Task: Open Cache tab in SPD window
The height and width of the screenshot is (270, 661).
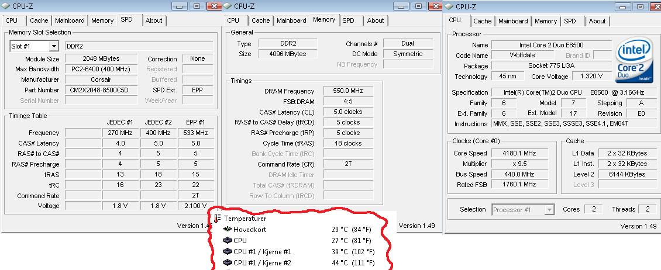Action: (39, 20)
